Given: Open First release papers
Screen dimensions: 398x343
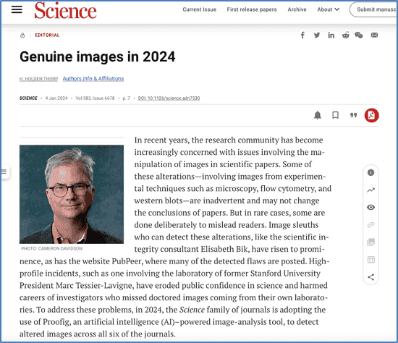Looking at the screenshot, I should [x=252, y=9].
